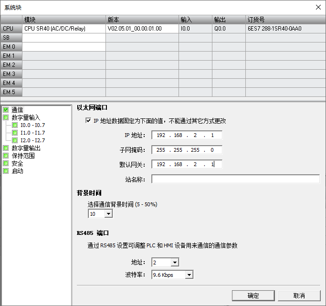This screenshot has height=306, width=326.
Task: Select the EM 5 row header
Action: coord(11,92)
